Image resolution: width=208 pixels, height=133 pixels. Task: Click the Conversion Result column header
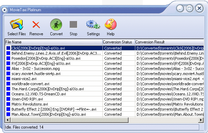pyautogui.click(x=169, y=42)
